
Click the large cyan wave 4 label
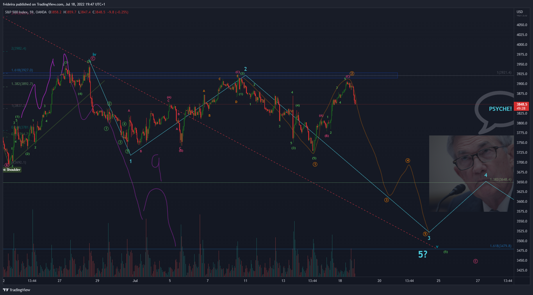486,175
